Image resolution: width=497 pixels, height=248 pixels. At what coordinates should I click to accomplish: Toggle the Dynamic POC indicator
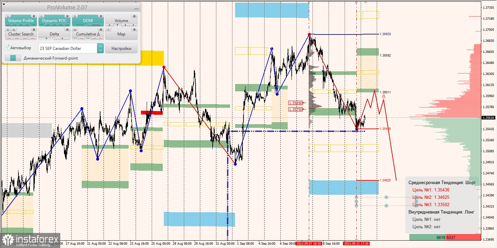54,21
